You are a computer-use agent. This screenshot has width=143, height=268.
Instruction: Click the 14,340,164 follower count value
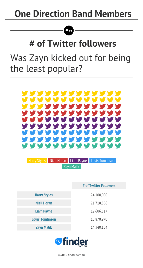(x=99, y=227)
